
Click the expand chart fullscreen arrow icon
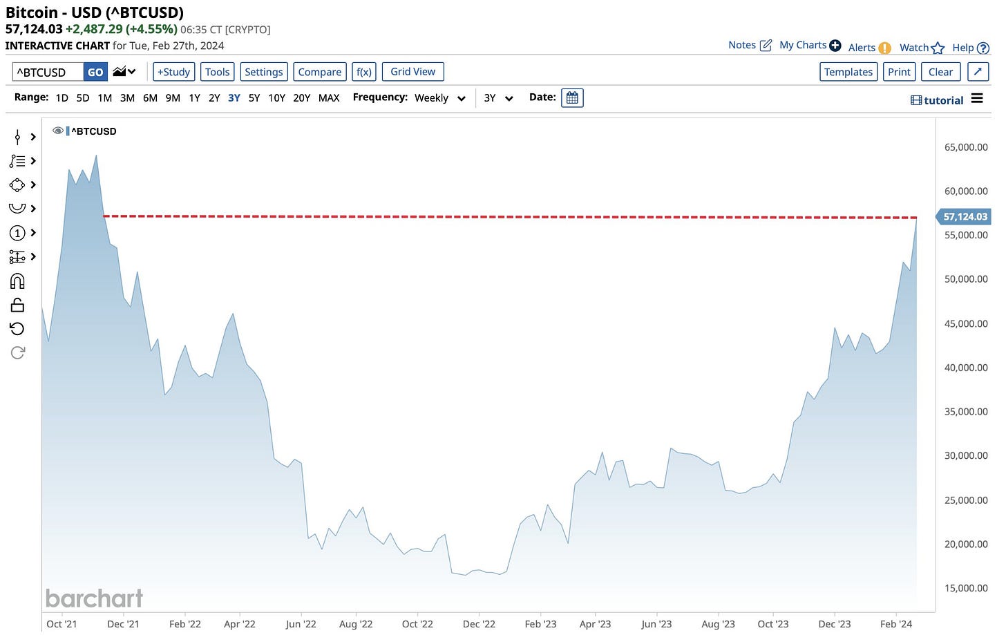pos(978,72)
